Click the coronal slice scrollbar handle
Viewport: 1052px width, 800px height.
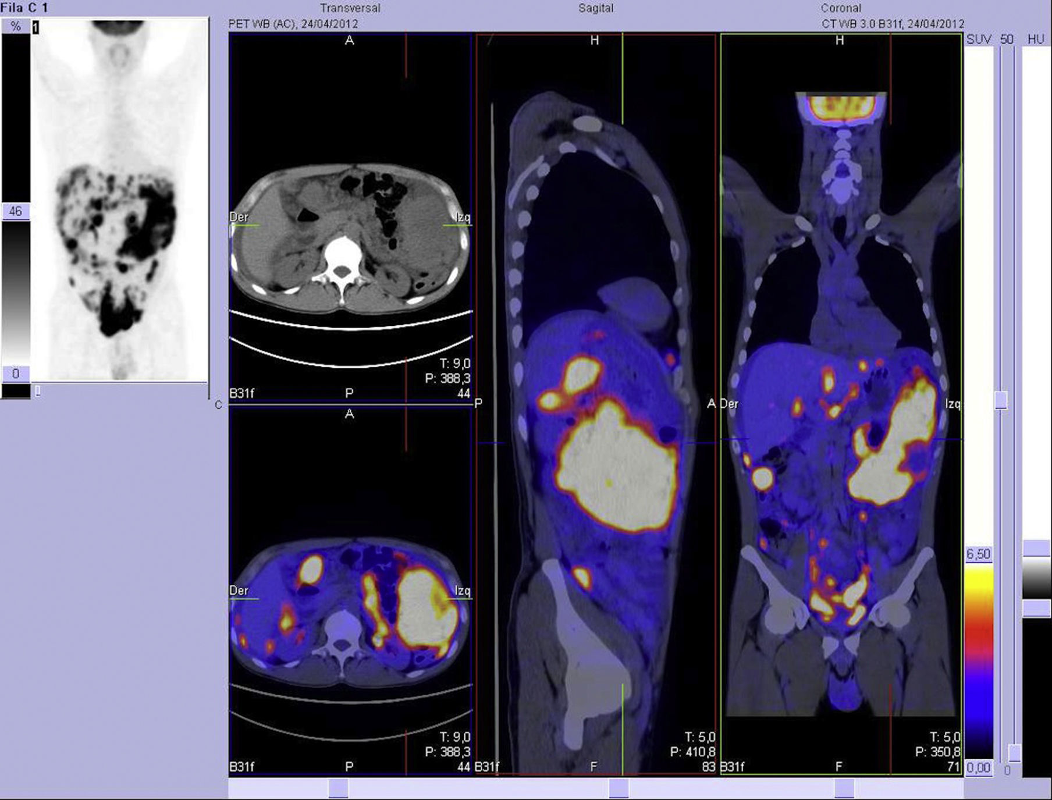844,788
